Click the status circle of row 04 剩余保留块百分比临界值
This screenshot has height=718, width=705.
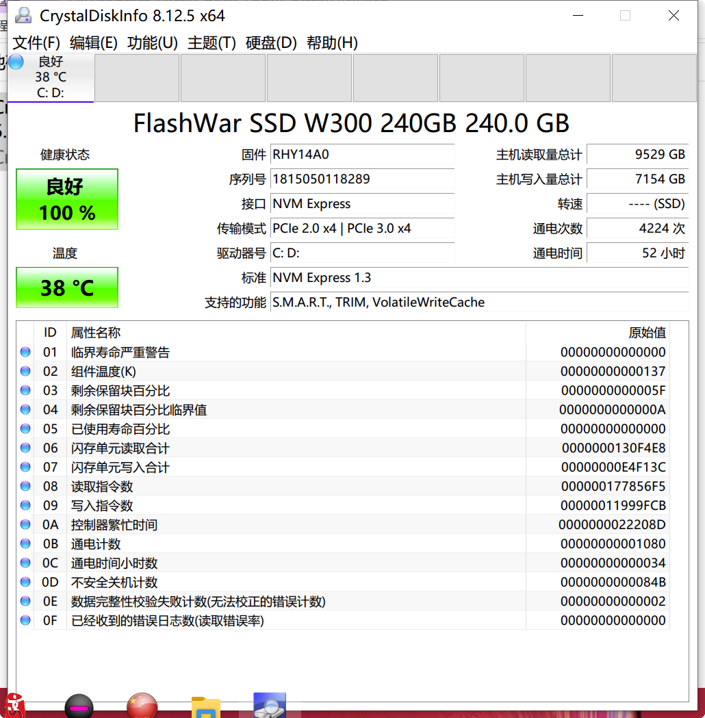(x=25, y=409)
